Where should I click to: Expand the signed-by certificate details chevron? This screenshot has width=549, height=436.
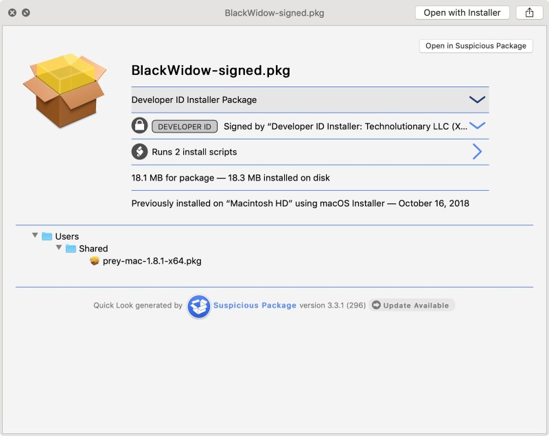(x=478, y=126)
